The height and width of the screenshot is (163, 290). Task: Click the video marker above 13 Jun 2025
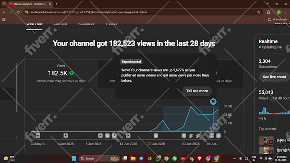(x=128, y=136)
